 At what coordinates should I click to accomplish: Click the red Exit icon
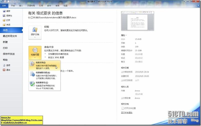tap(4, 70)
